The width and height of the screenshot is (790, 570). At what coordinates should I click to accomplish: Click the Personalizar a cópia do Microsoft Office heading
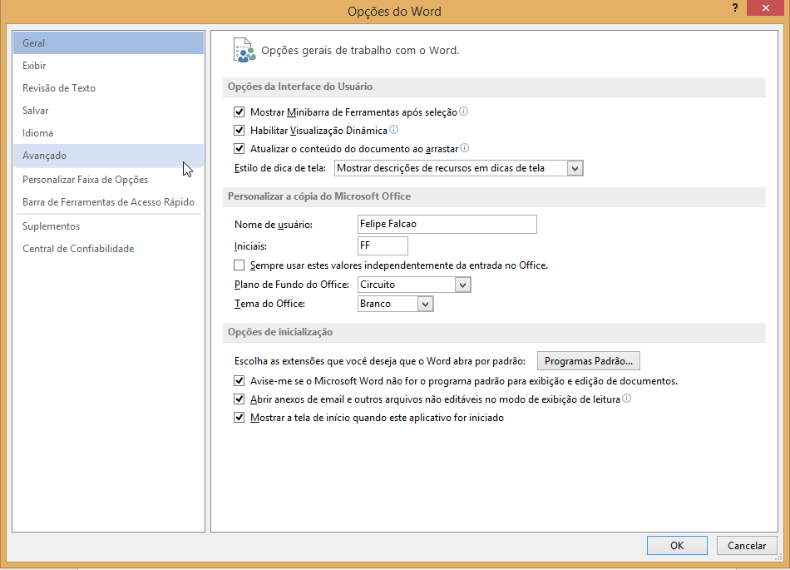(319, 196)
